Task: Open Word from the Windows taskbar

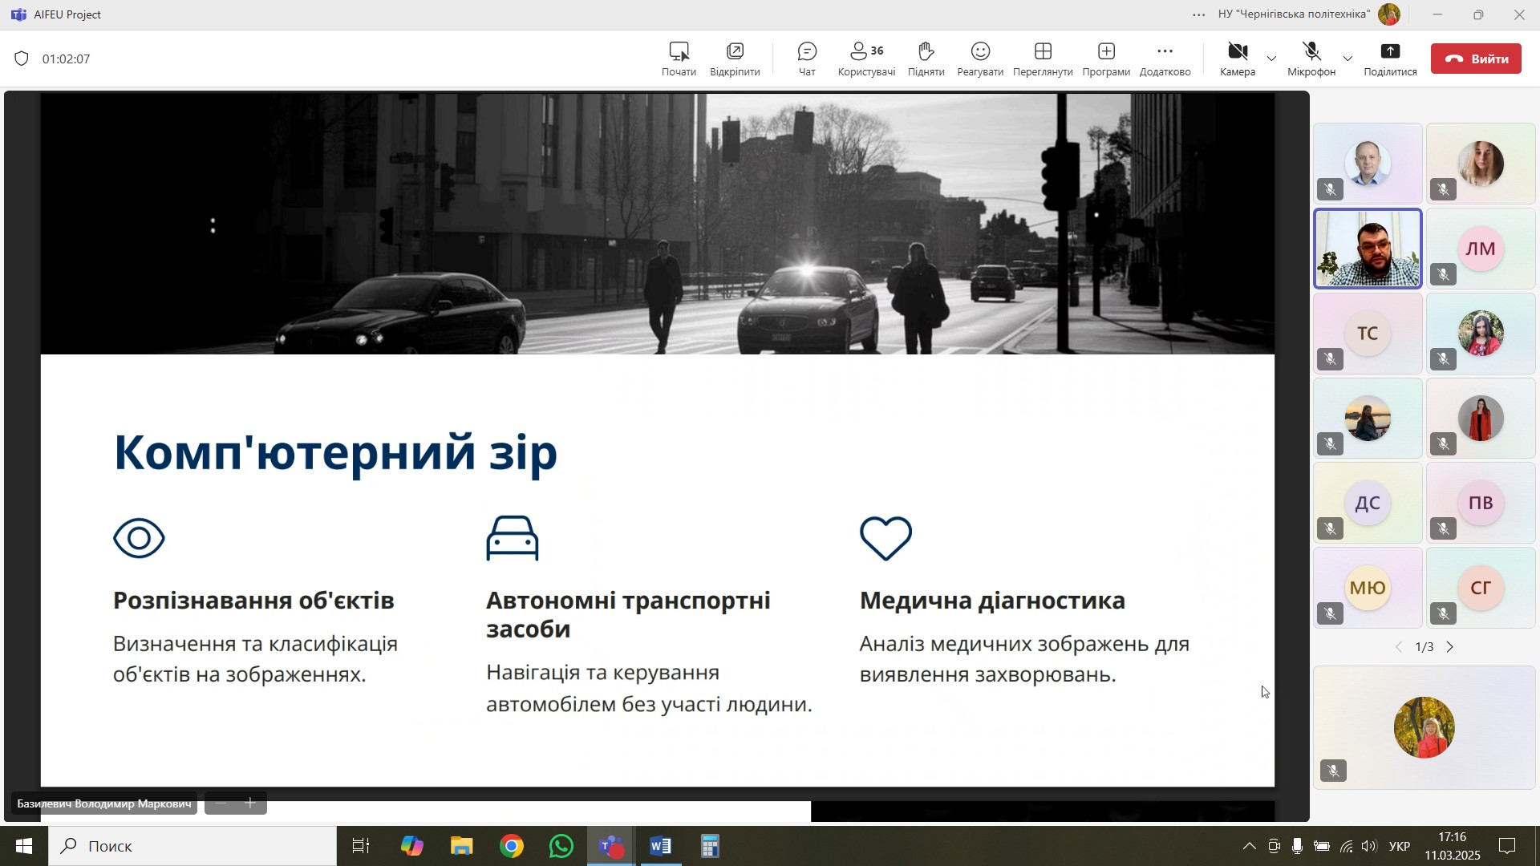Action: [x=660, y=846]
